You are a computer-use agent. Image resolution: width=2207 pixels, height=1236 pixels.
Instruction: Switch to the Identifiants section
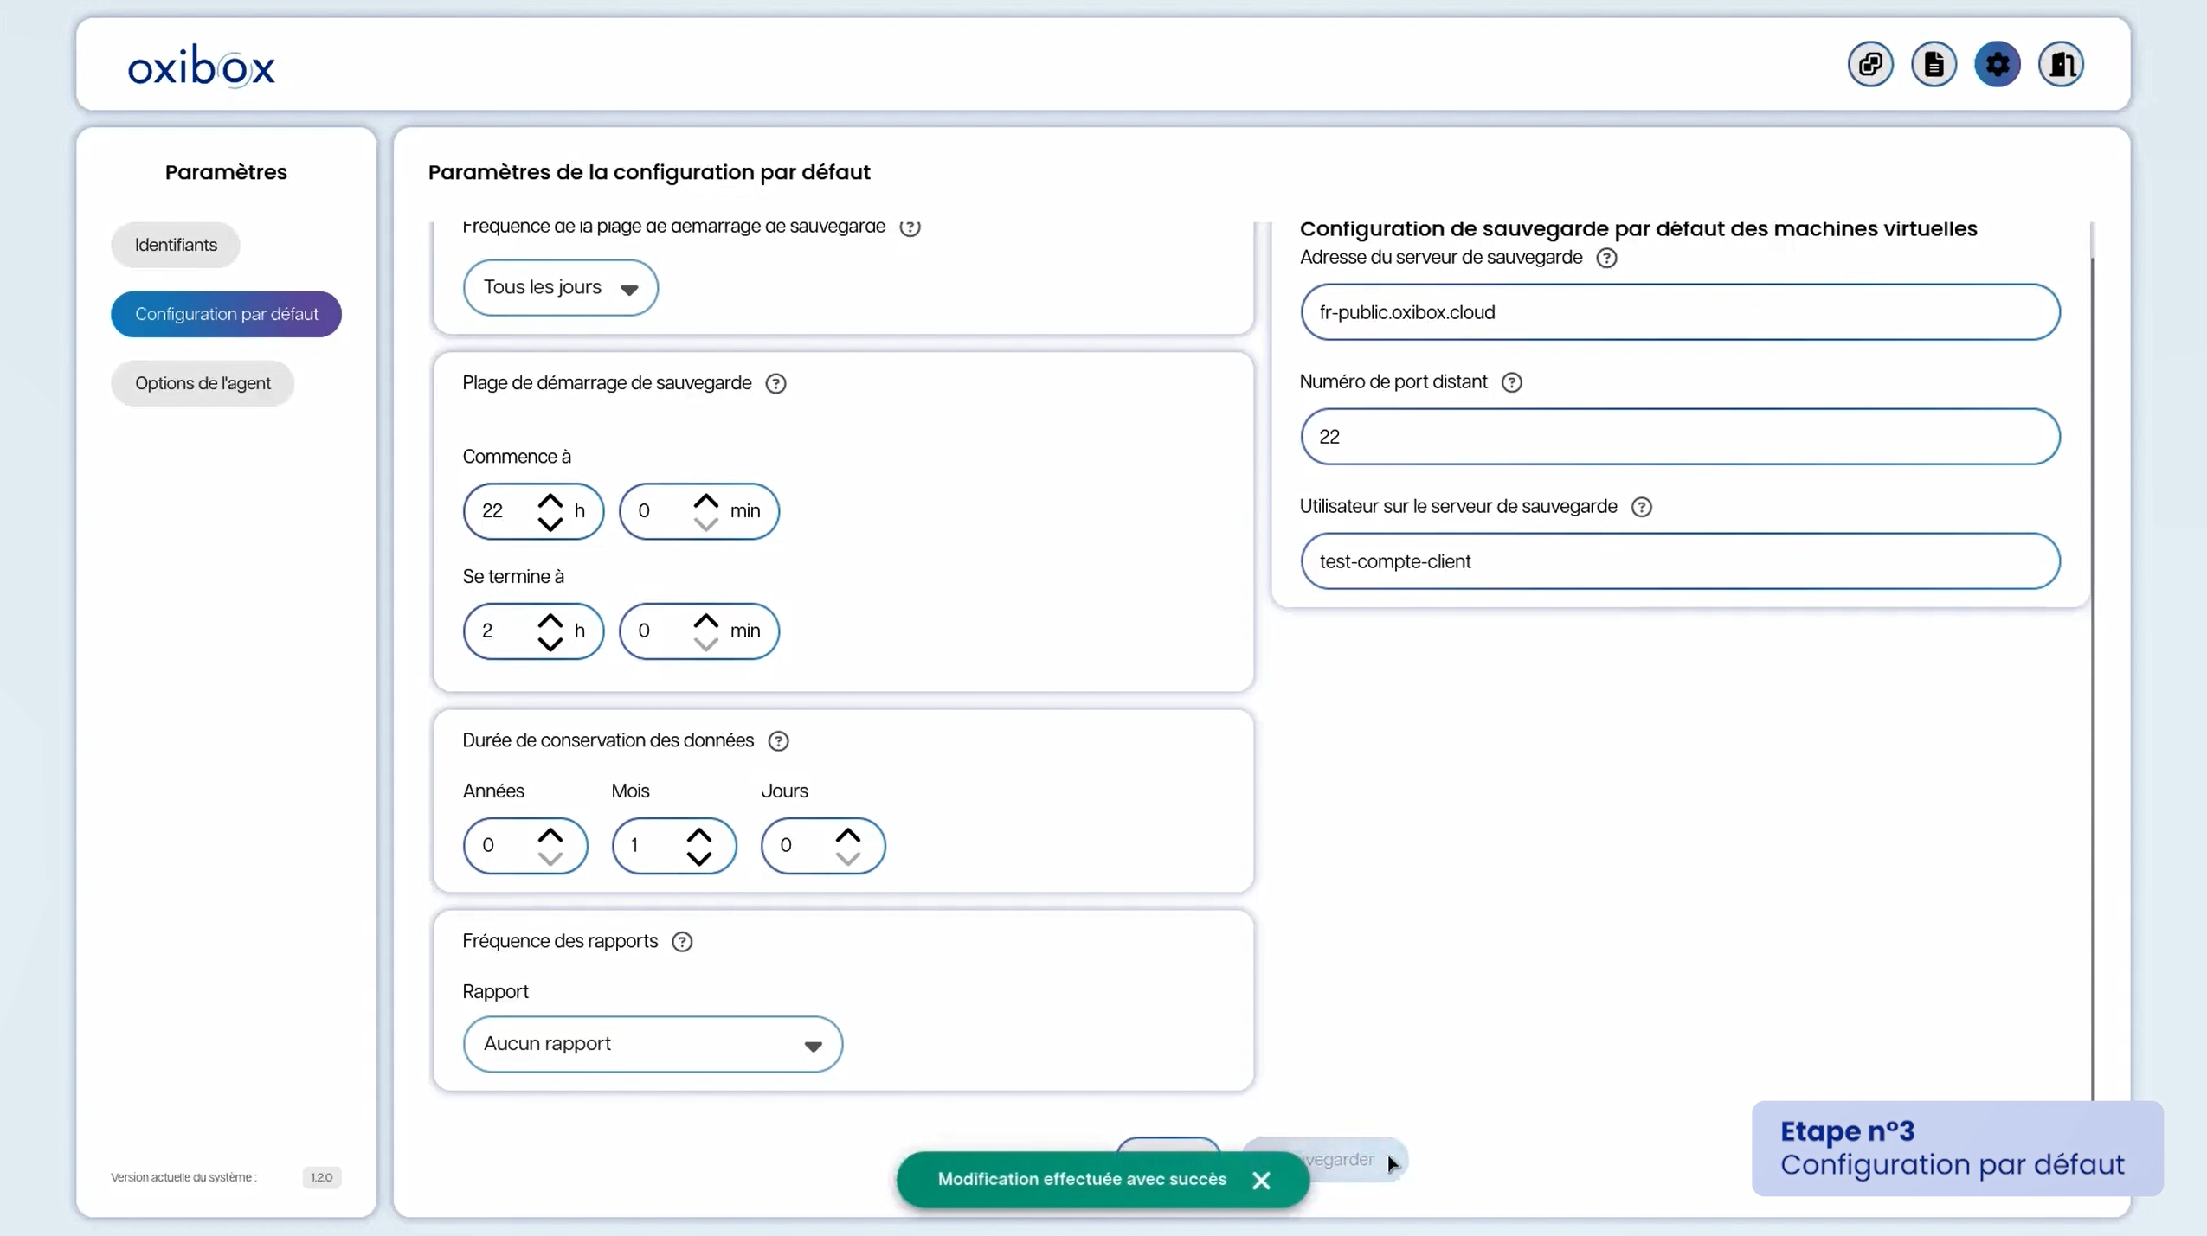[x=175, y=245]
